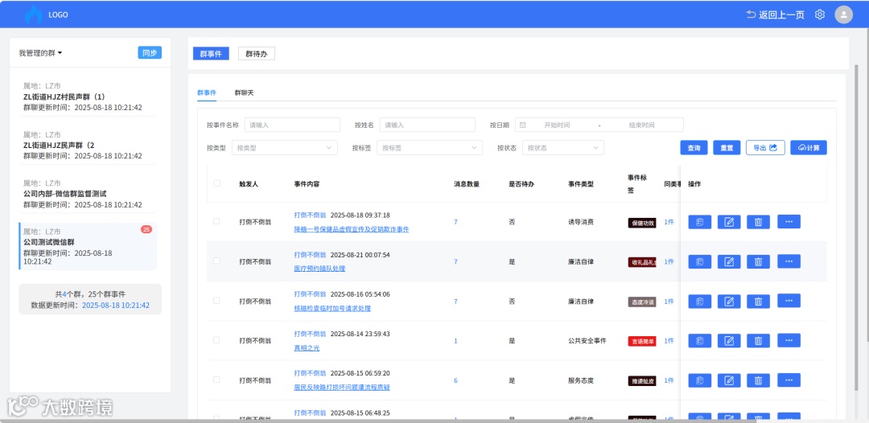Edit the 医疗预约插队处理 event
869x423 pixels.
(x=729, y=262)
